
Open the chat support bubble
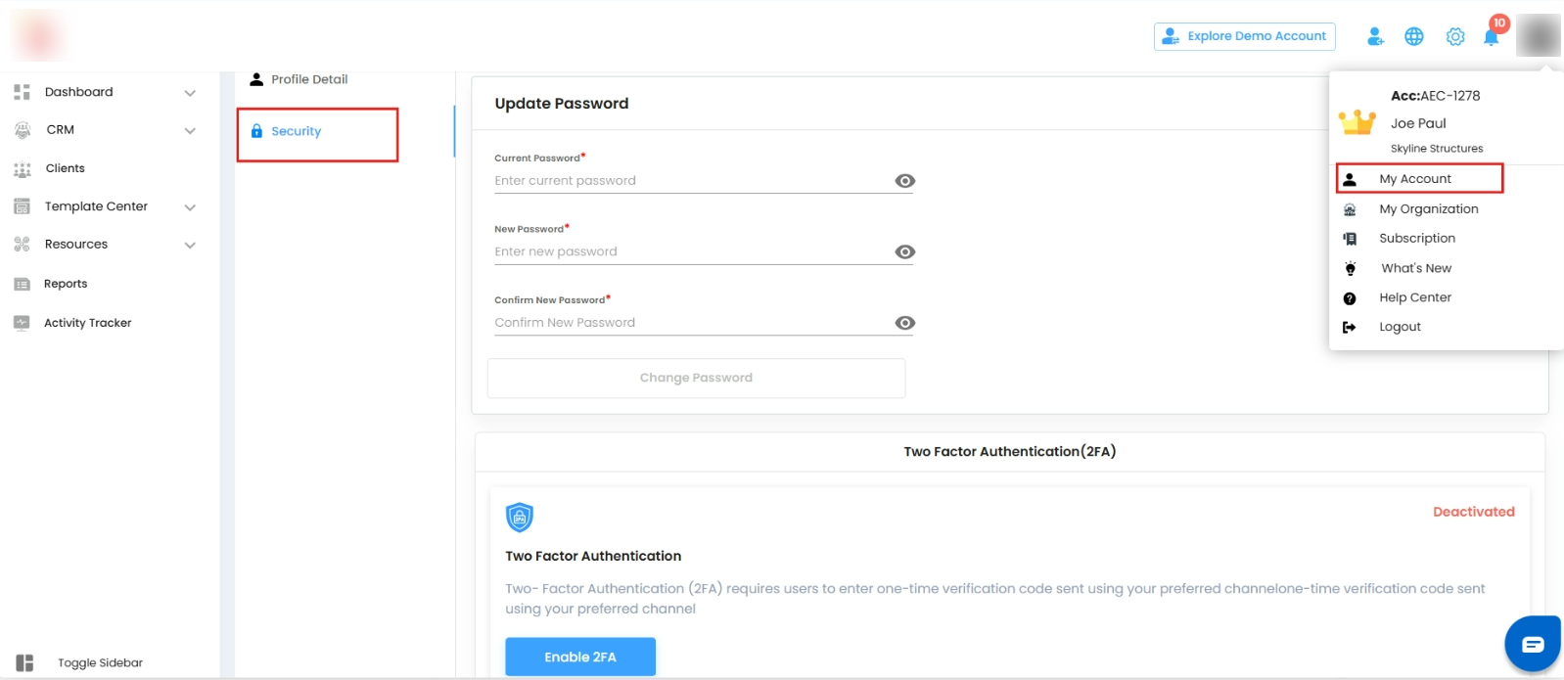tap(1532, 644)
